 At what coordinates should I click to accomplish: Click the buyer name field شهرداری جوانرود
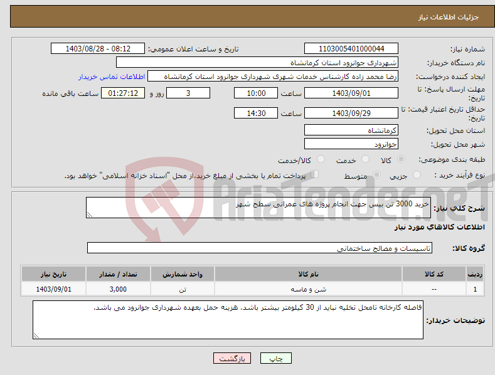click(257, 63)
